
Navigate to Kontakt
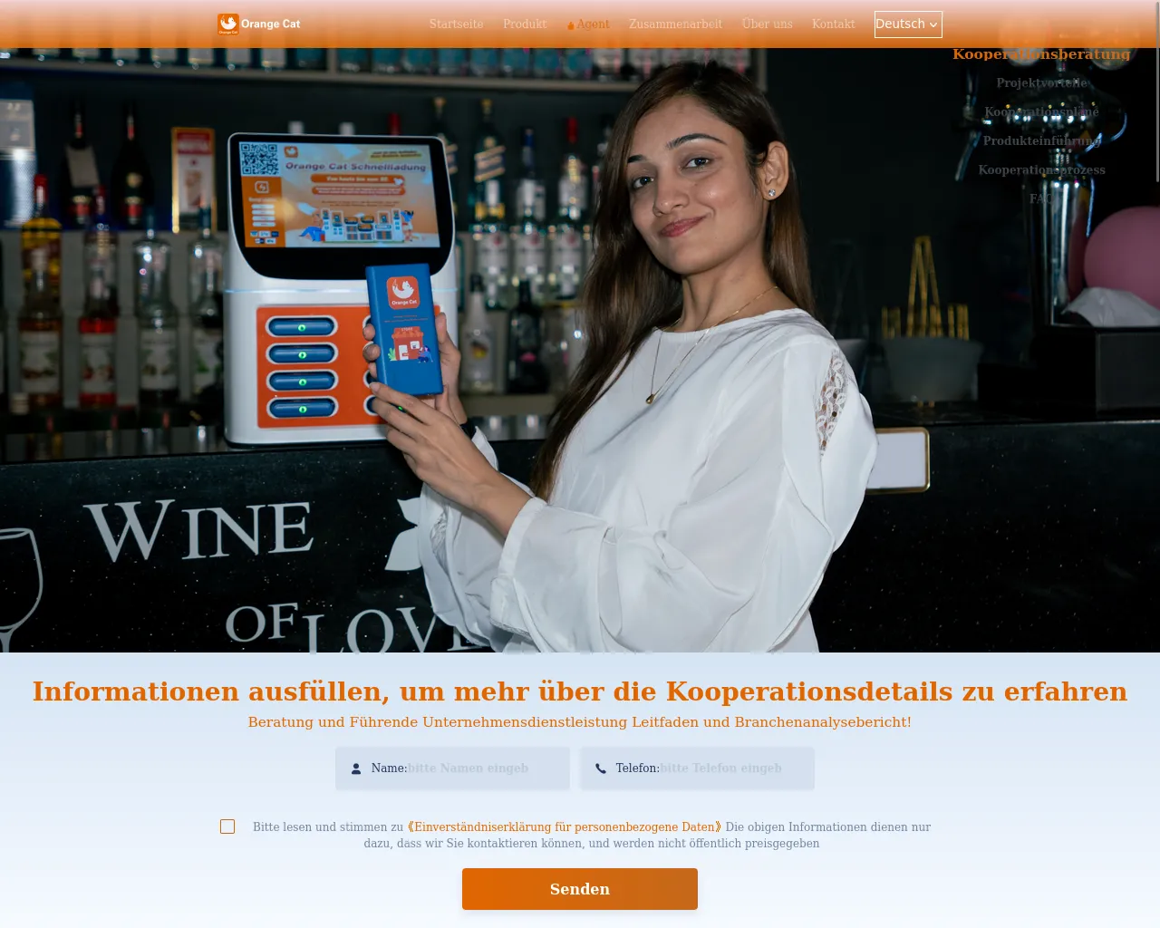pos(833,24)
